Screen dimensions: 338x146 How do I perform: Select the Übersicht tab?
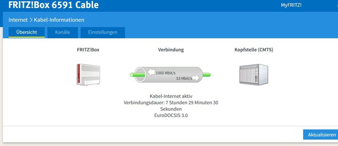[27, 32]
